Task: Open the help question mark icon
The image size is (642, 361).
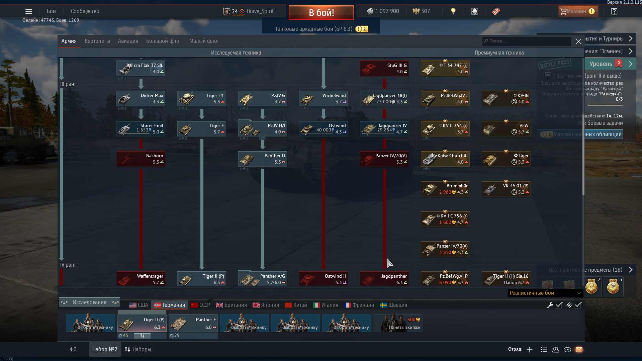Action: [614, 11]
